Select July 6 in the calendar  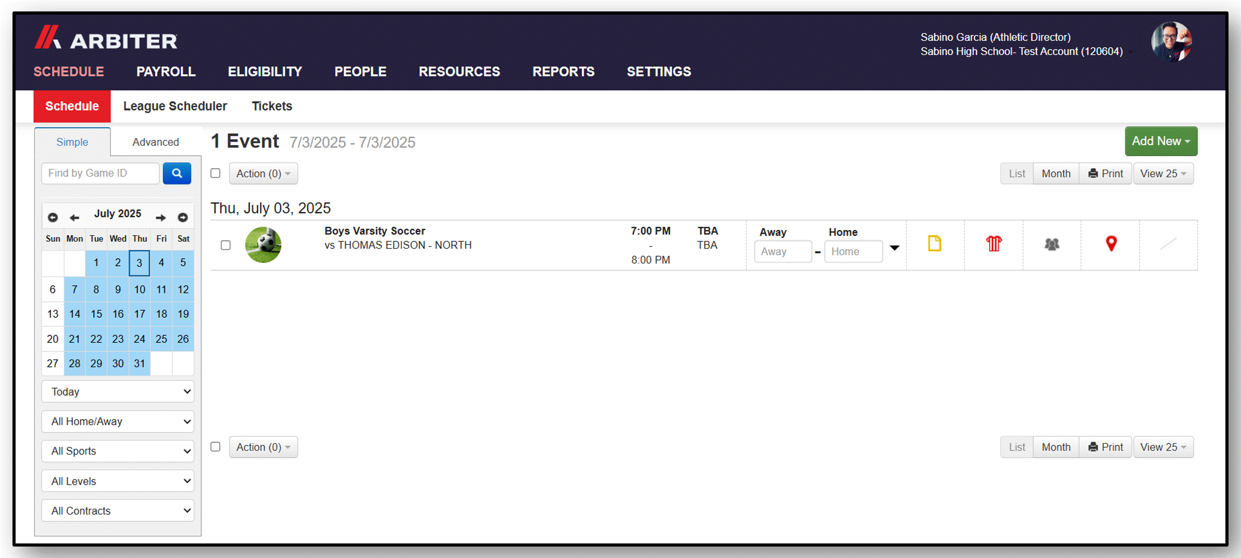pos(52,289)
